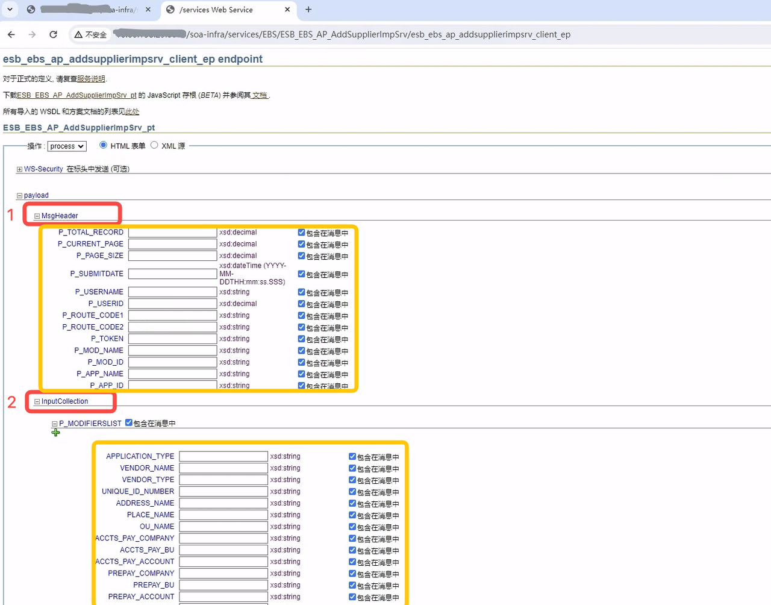771x605 pixels.
Task: Download ESB_EBS_AP_AddSupplierImpSrv_pt JavaScript stub link
Action: (76, 95)
